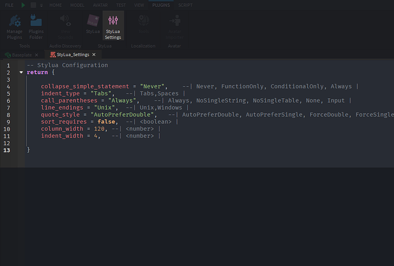Click the "return" keyword

[37, 72]
